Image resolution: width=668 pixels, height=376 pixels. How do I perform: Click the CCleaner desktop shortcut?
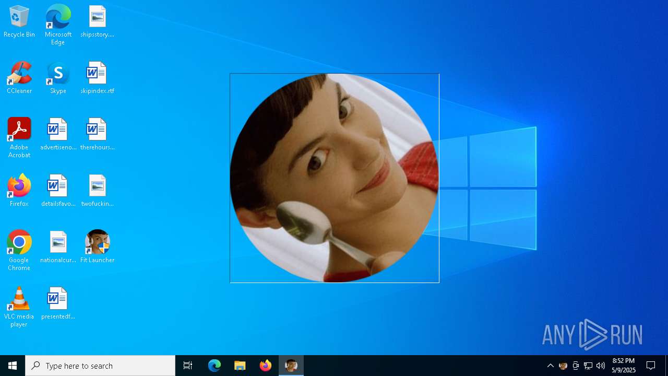pyautogui.click(x=19, y=78)
